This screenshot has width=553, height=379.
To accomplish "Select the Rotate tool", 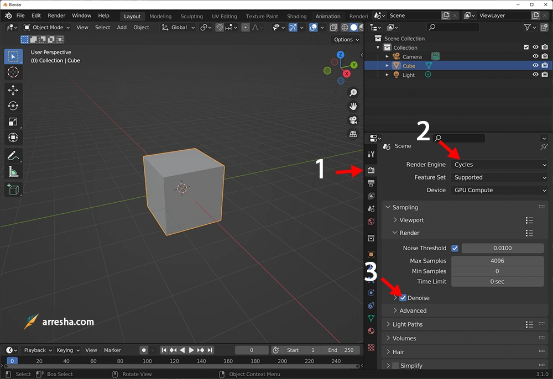I will (13, 106).
